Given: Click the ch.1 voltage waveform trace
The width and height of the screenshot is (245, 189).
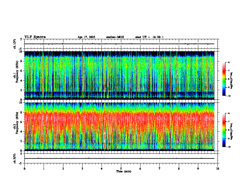Looking at the screenshot, I should point(119,44).
